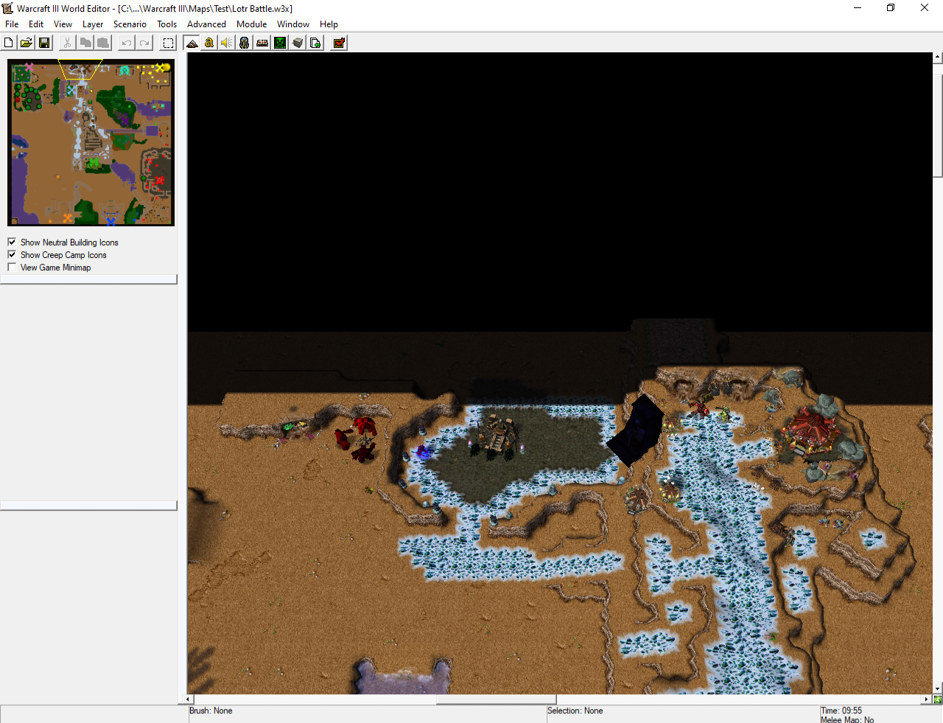Toggle Show Creep Camp Icons checkbox
This screenshot has height=723, width=943.
pos(12,254)
